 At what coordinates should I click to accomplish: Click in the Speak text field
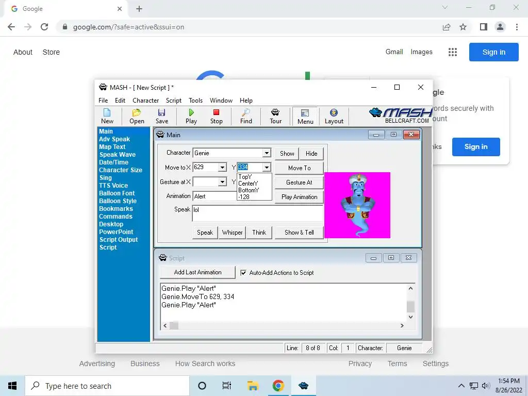[x=258, y=213]
